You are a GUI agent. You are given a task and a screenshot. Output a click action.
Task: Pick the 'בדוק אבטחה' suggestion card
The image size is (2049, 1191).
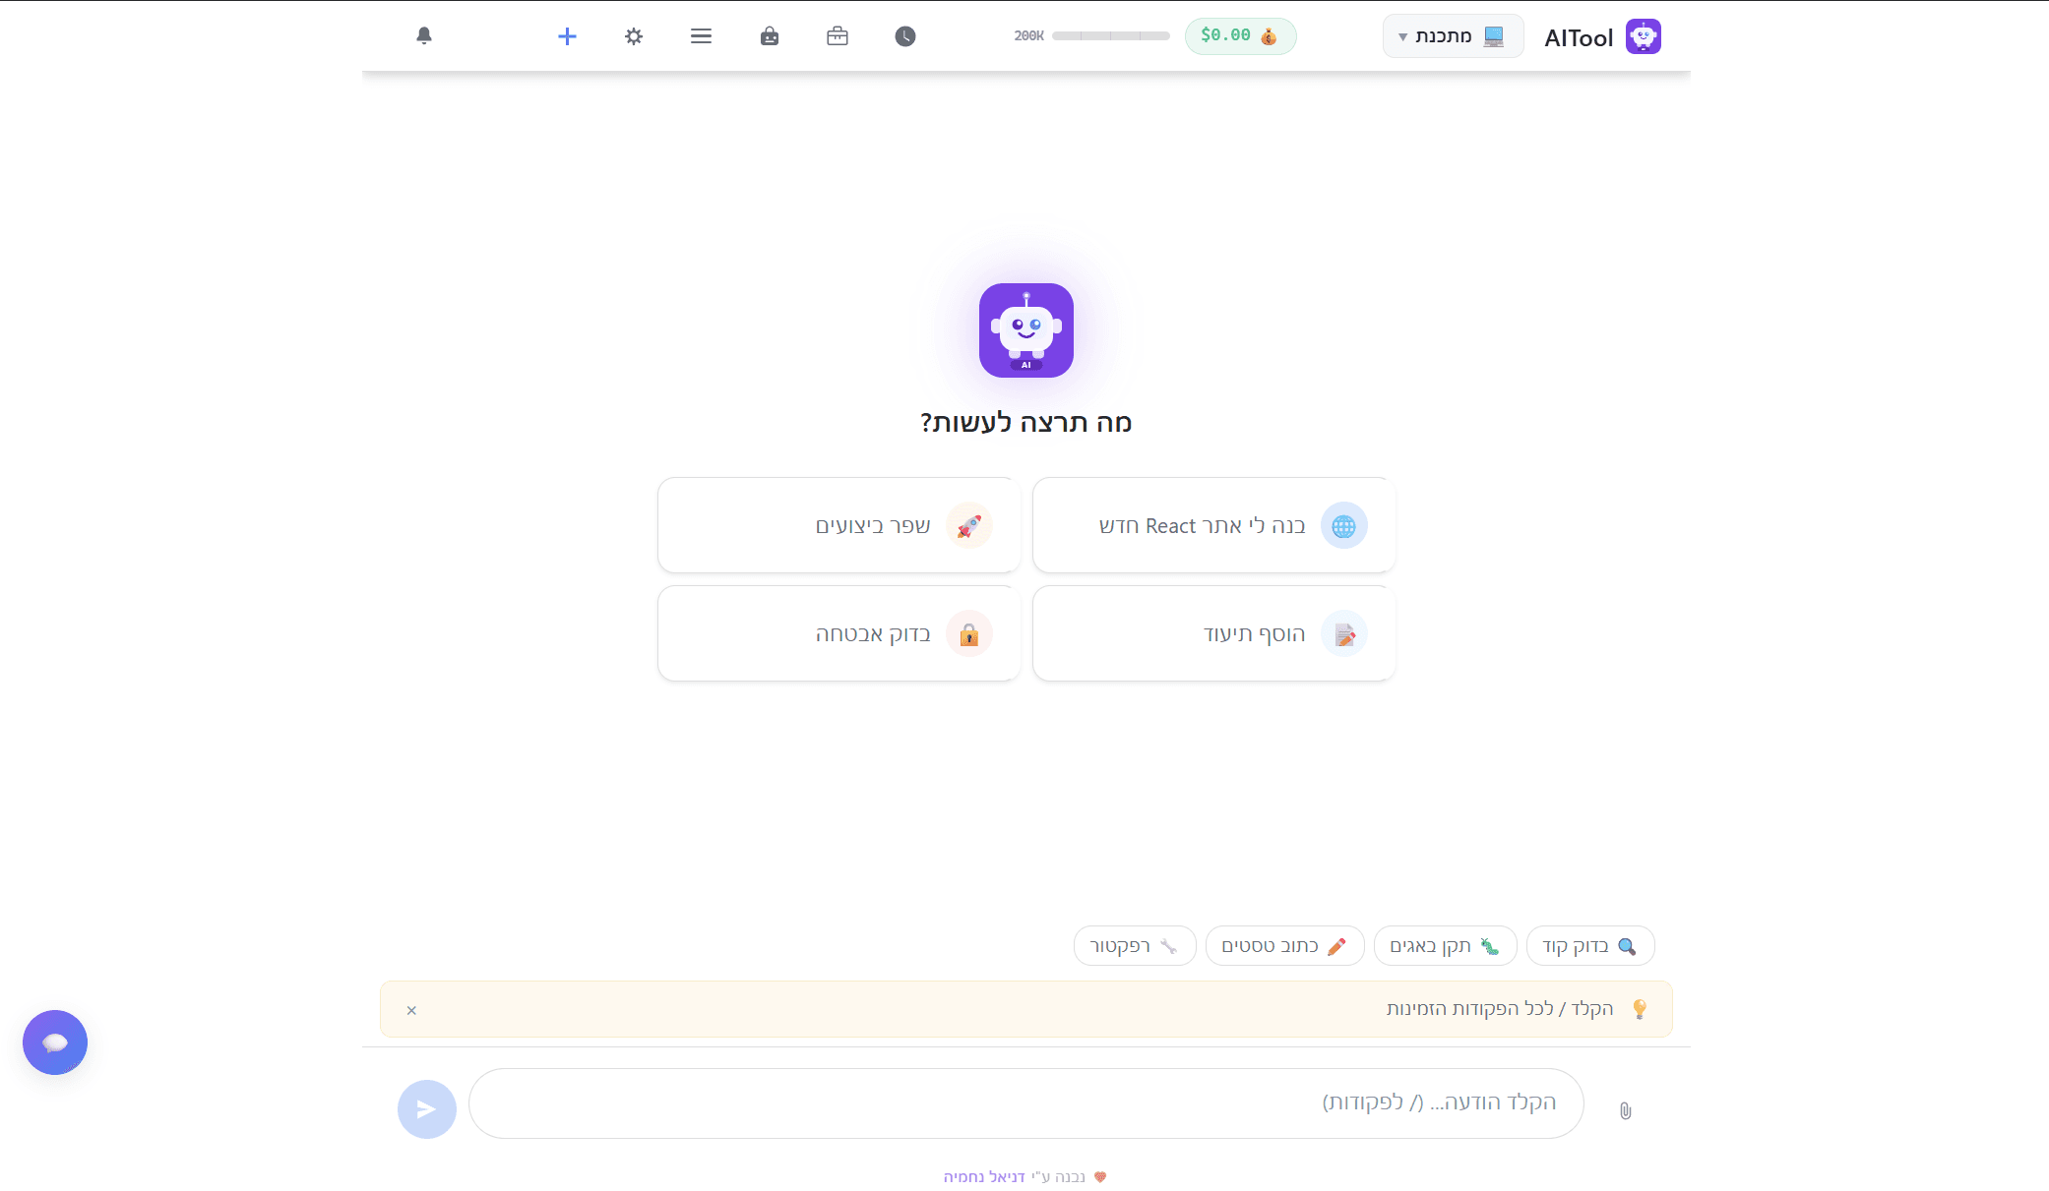pos(839,634)
